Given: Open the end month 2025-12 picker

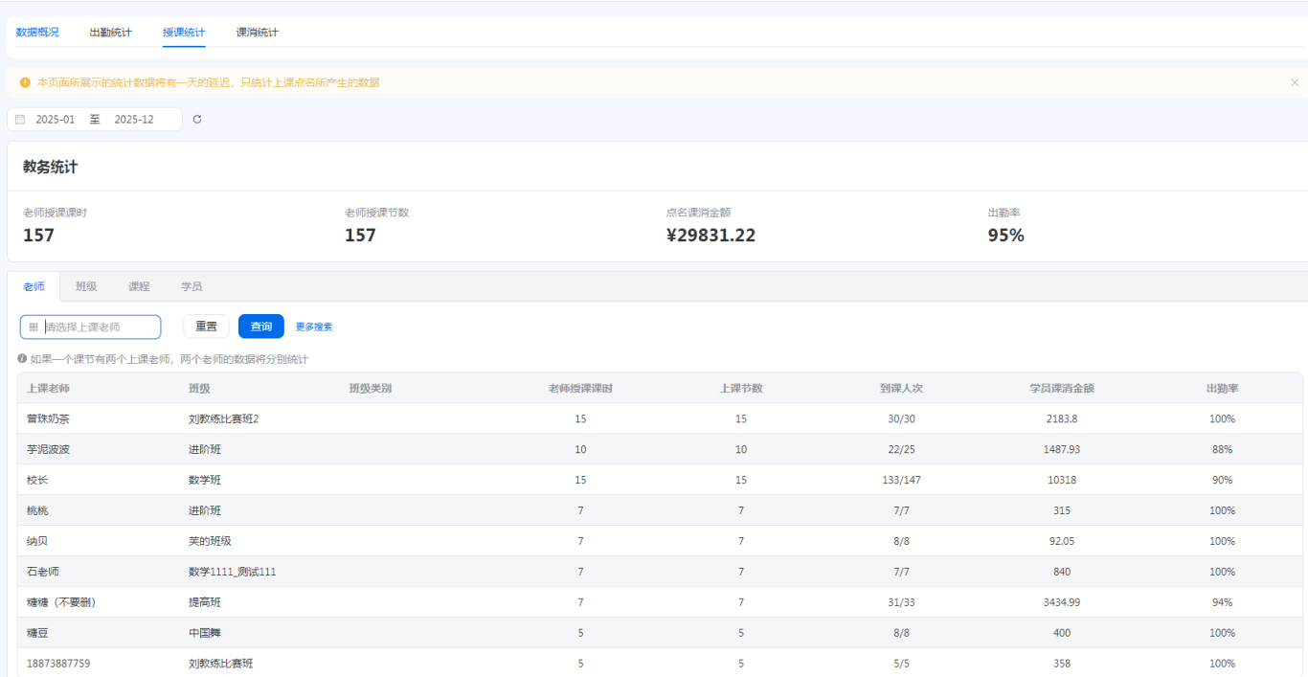Looking at the screenshot, I should pos(134,120).
